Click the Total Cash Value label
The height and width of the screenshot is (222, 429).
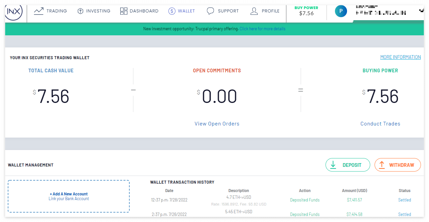point(51,71)
